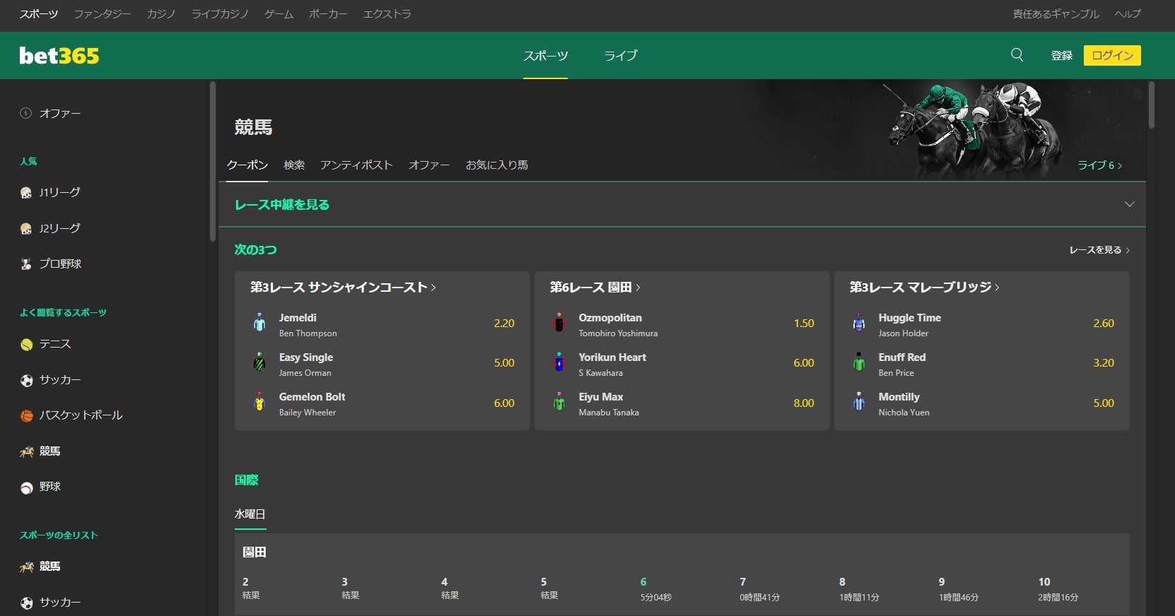
Task: Select Enuff Red odds 3.20
Action: click(x=1104, y=362)
